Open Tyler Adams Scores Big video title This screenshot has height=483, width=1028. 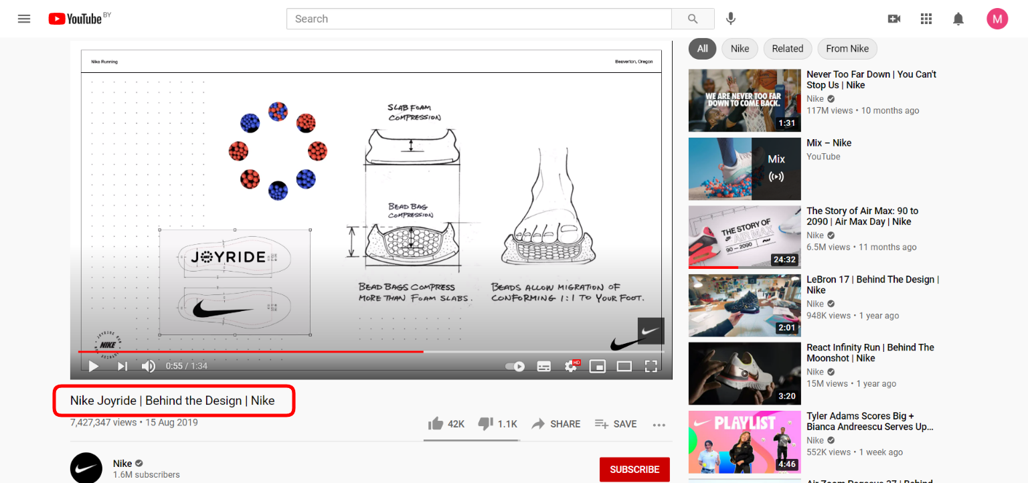click(x=870, y=421)
